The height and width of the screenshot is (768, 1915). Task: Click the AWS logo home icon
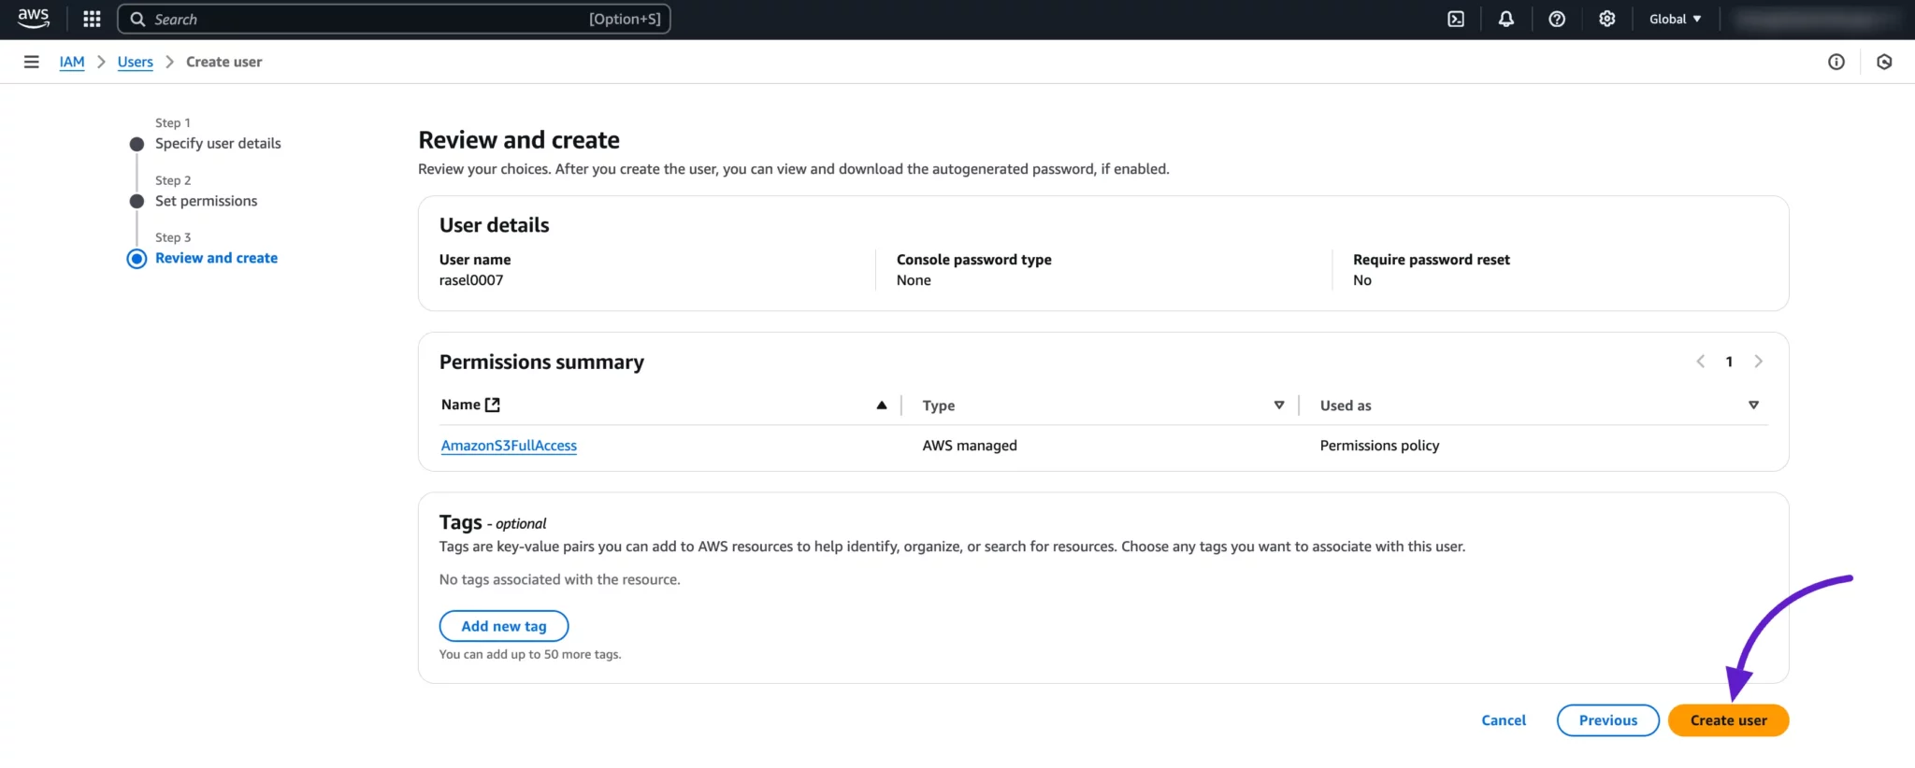click(34, 19)
